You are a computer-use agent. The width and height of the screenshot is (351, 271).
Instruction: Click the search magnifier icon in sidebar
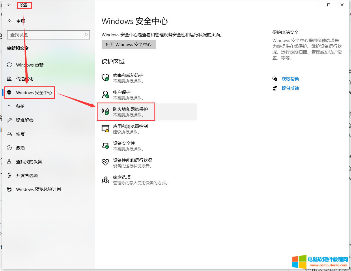coord(86,35)
